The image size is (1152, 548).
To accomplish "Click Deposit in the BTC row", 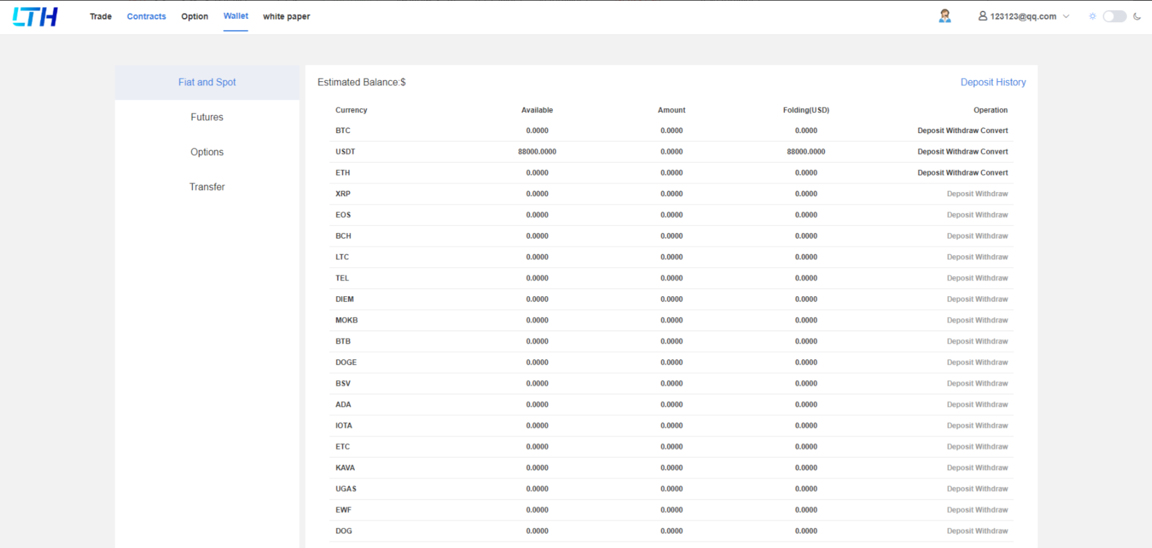I will click(930, 130).
